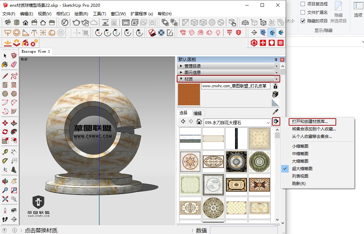This screenshot has width=364, height=234.
Task: Select 小缩略图 view option
Action: (x=300, y=146)
